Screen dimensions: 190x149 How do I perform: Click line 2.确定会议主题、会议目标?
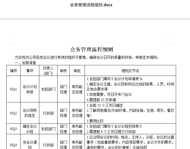pos(130,87)
